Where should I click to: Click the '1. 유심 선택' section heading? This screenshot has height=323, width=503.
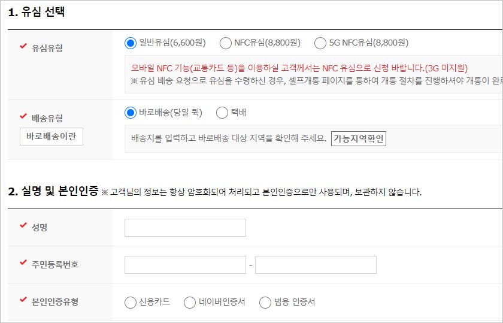click(x=36, y=12)
